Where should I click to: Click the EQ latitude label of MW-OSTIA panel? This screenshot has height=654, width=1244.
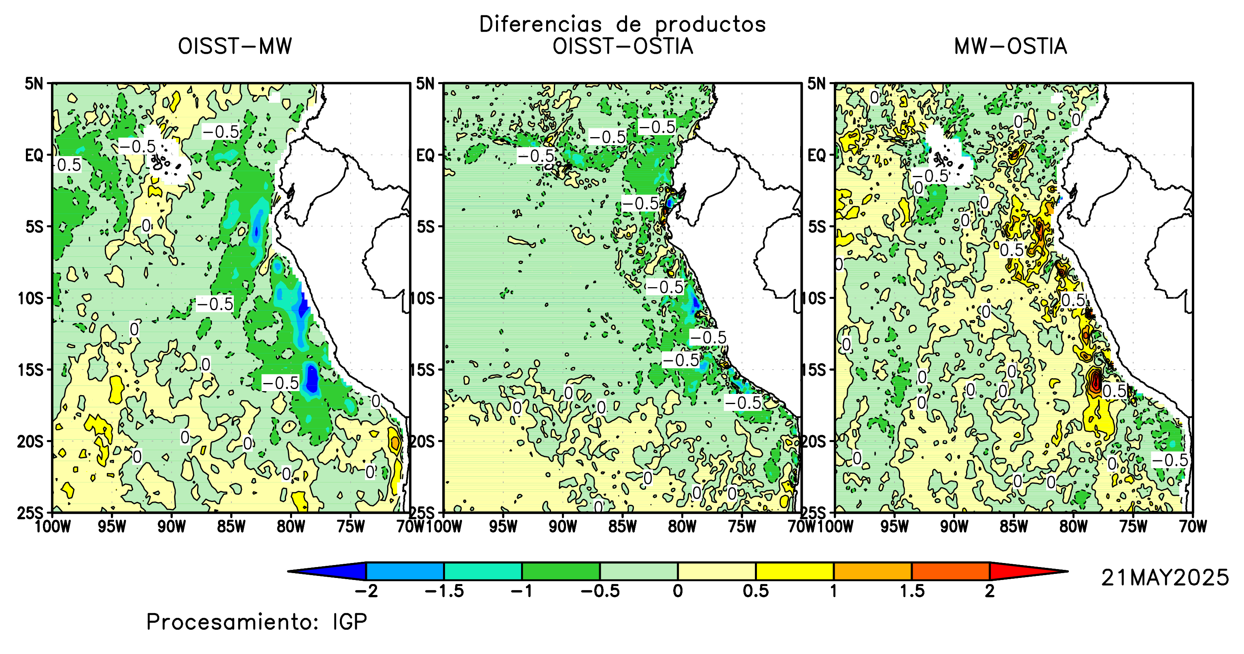(817, 155)
